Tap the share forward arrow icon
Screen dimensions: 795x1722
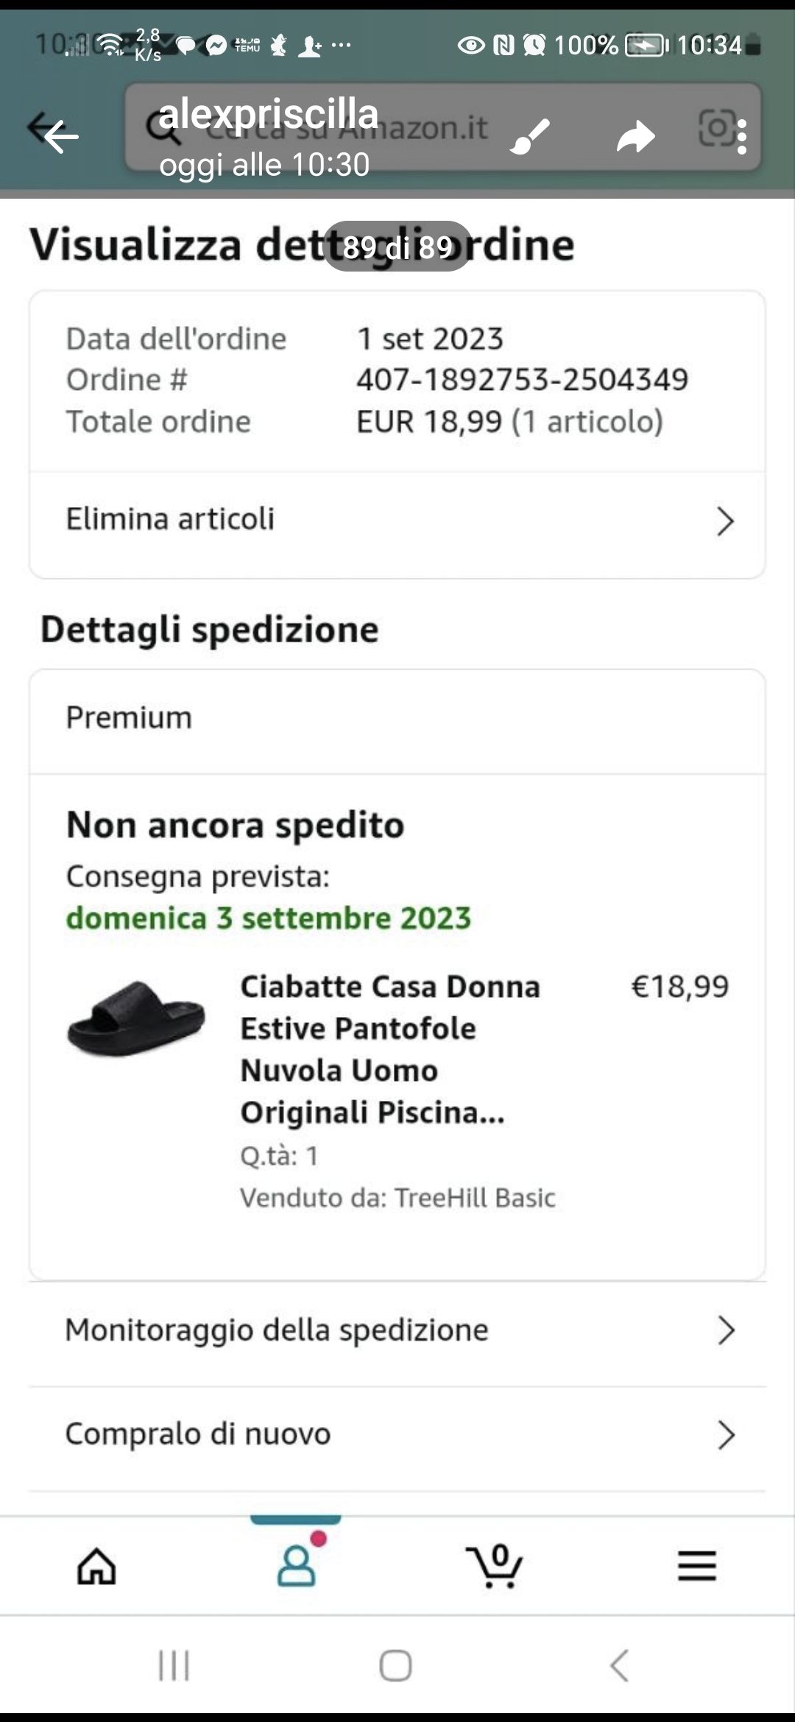635,136
